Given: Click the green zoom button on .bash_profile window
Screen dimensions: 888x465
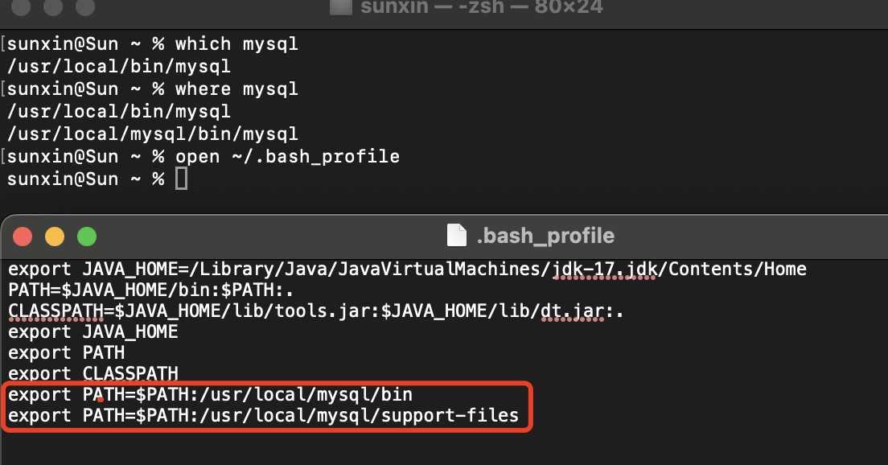Looking at the screenshot, I should 86,237.
